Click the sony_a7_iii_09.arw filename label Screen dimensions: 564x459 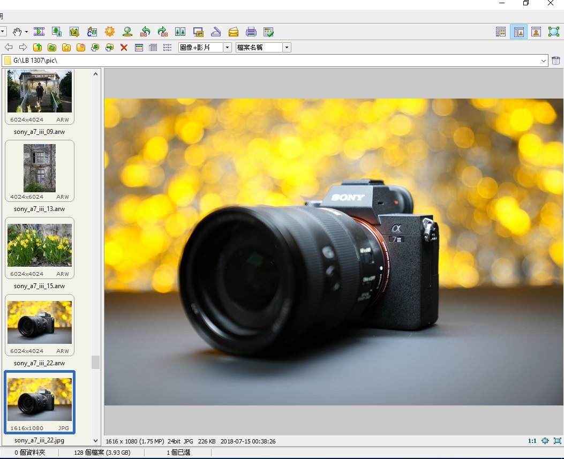(40, 132)
